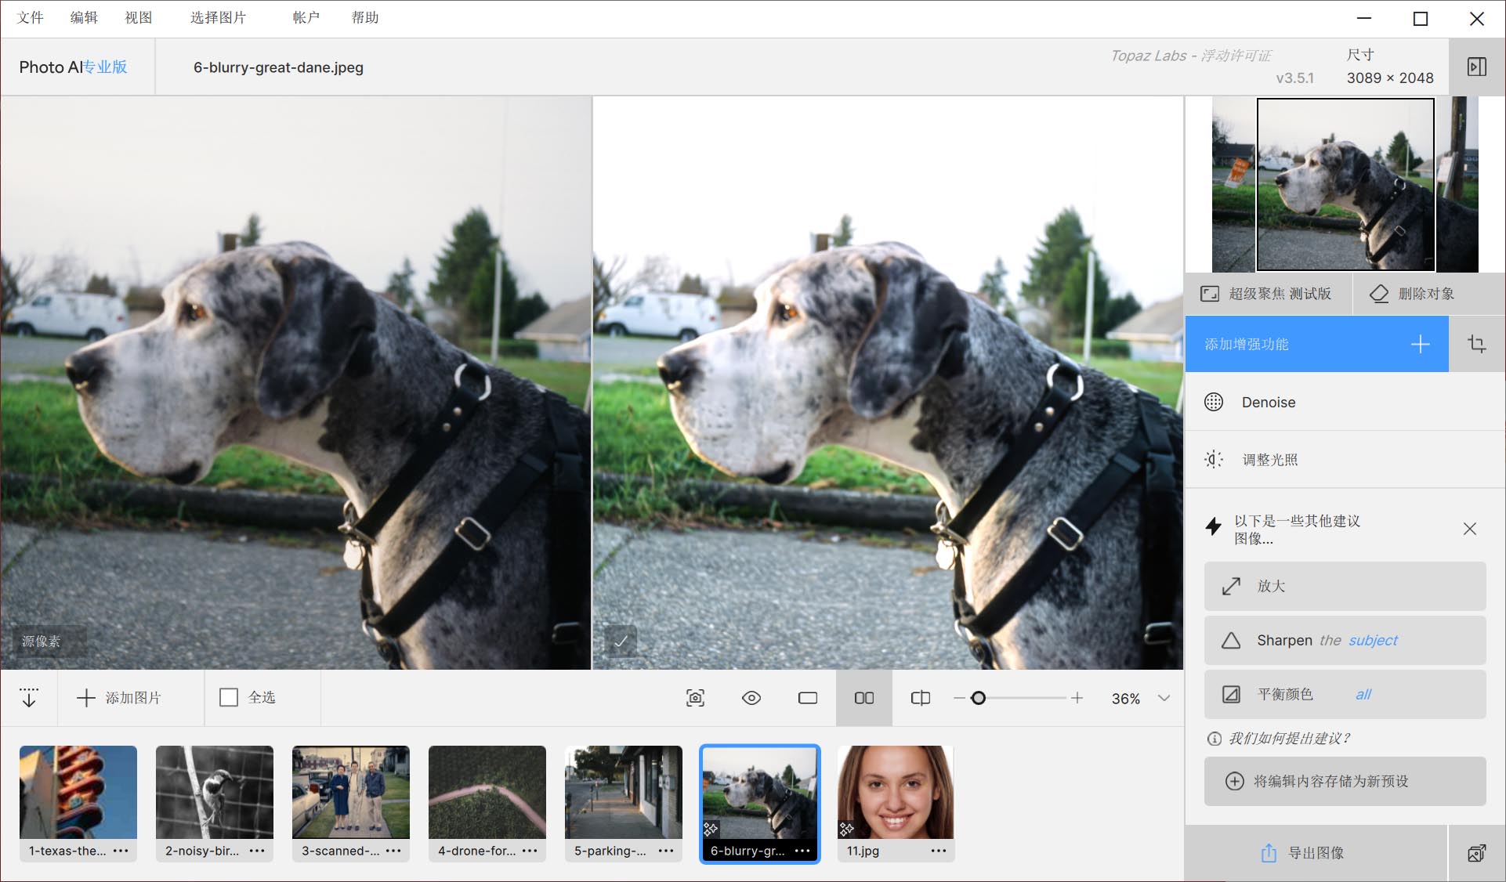
Task: Open the crop tool icon
Action: (1477, 344)
